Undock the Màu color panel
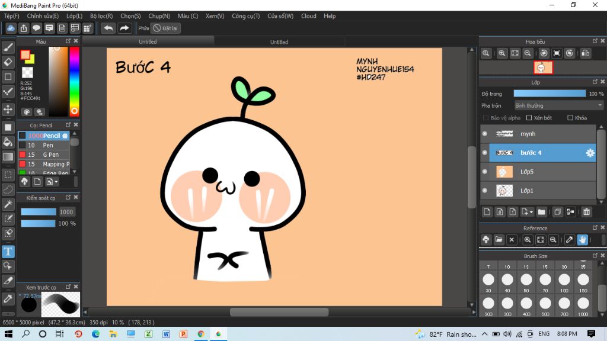The height and width of the screenshot is (341, 607). click(68, 41)
